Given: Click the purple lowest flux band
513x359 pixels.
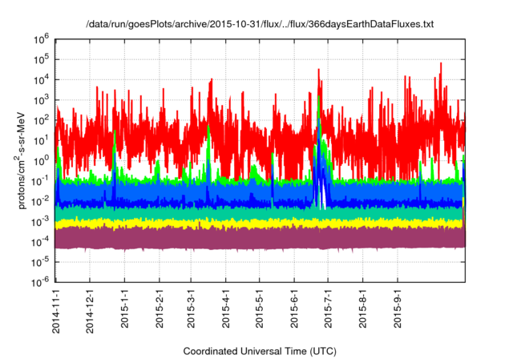Looking at the screenshot, I should tap(260, 239).
